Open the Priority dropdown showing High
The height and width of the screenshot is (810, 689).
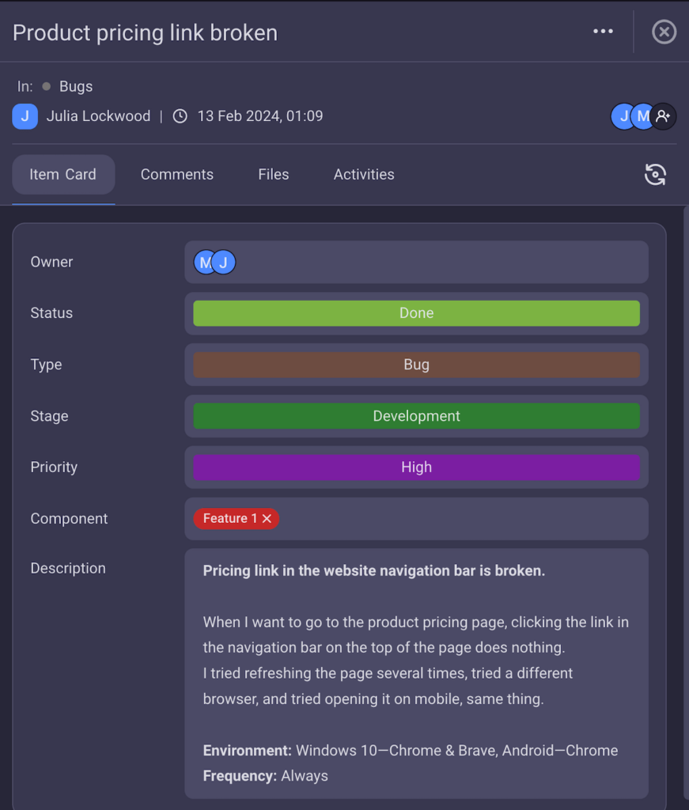(x=416, y=467)
